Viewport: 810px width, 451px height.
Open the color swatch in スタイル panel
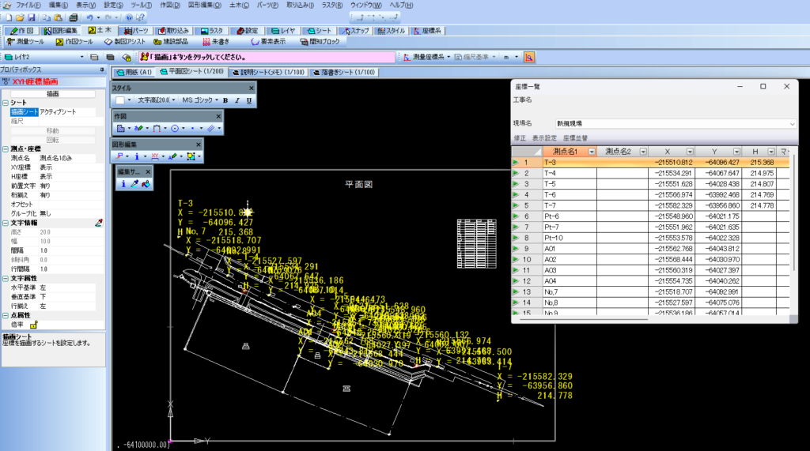click(119, 100)
